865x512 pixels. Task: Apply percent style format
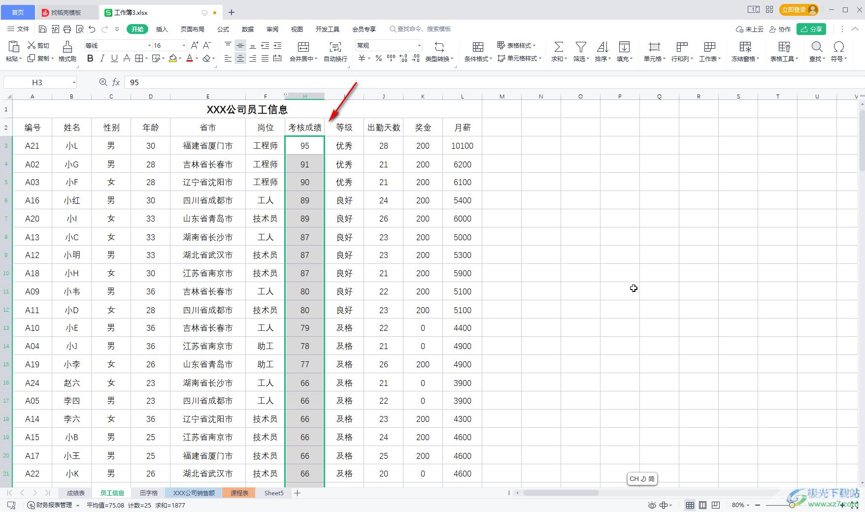(x=378, y=59)
